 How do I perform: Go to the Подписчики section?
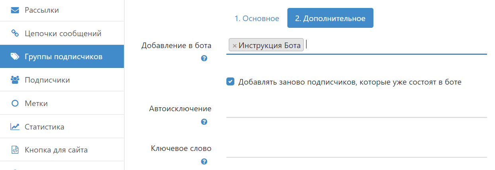(x=47, y=80)
